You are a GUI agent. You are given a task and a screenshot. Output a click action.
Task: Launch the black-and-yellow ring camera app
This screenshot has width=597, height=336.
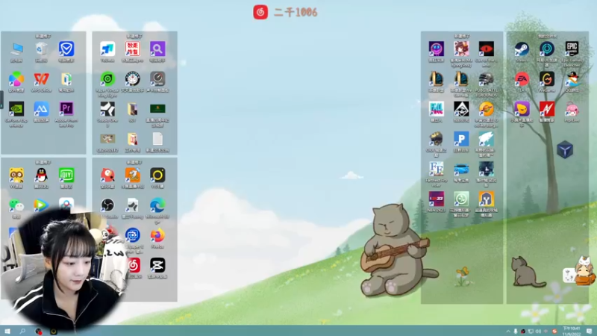157,175
